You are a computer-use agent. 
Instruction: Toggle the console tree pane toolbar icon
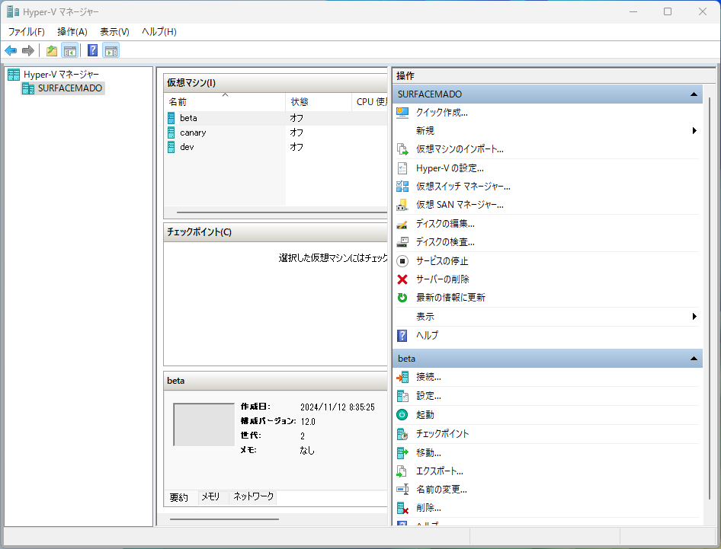(x=70, y=50)
